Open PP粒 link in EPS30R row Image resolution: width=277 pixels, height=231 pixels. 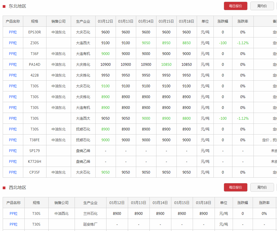coord(13,32)
